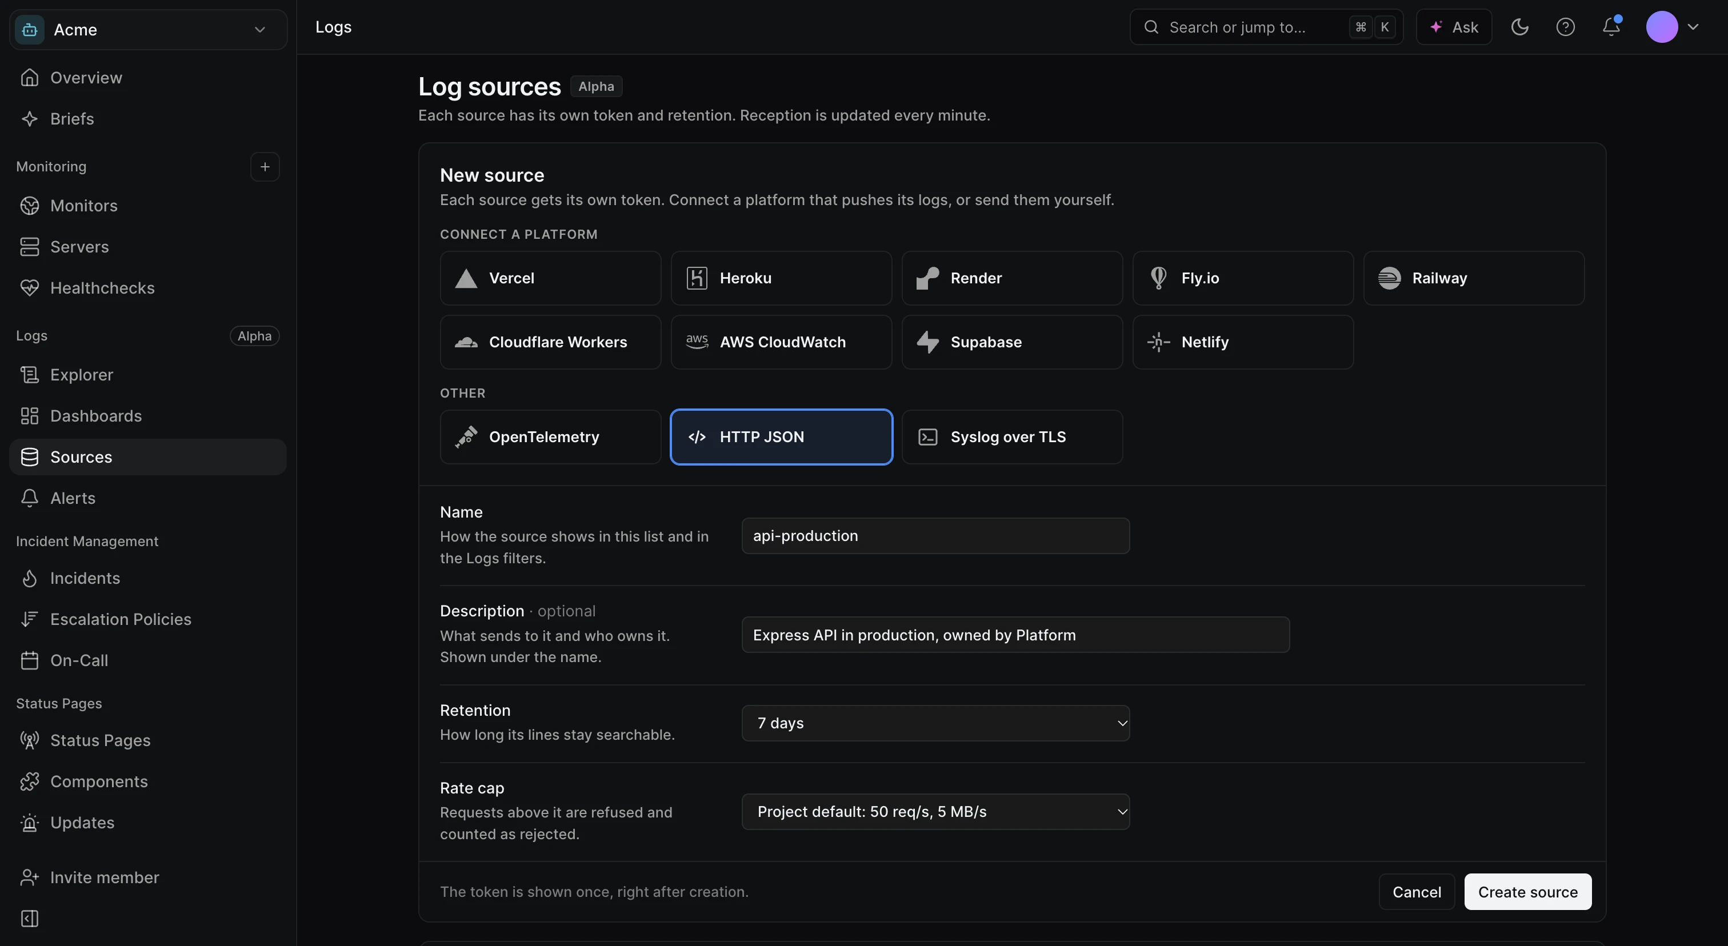
Task: Open Incidents page
Action: click(x=148, y=578)
